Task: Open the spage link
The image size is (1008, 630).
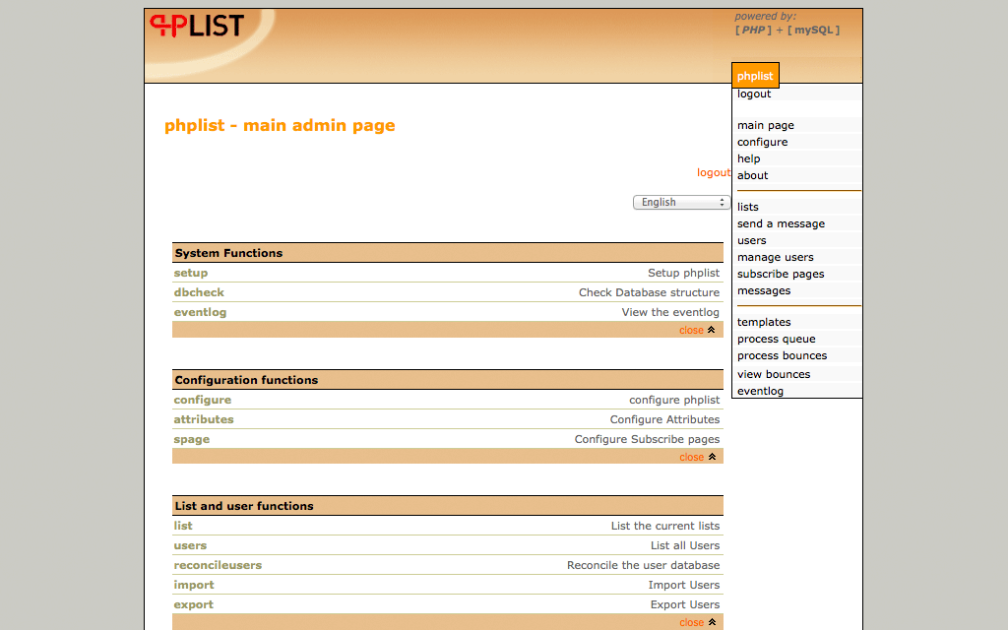Action: tap(192, 439)
